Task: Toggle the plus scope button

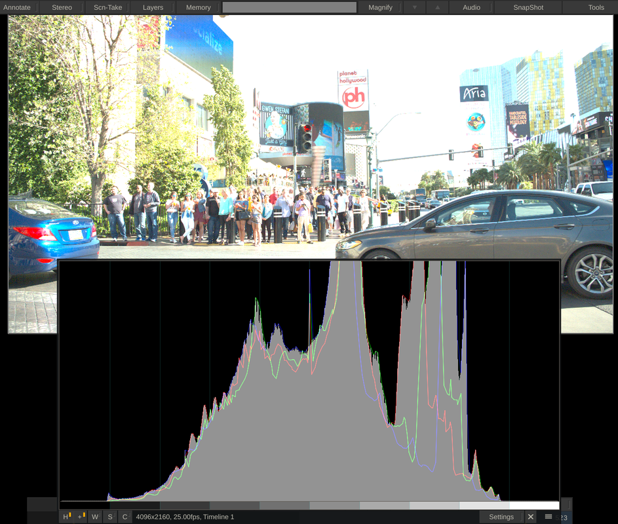Action: [81, 517]
